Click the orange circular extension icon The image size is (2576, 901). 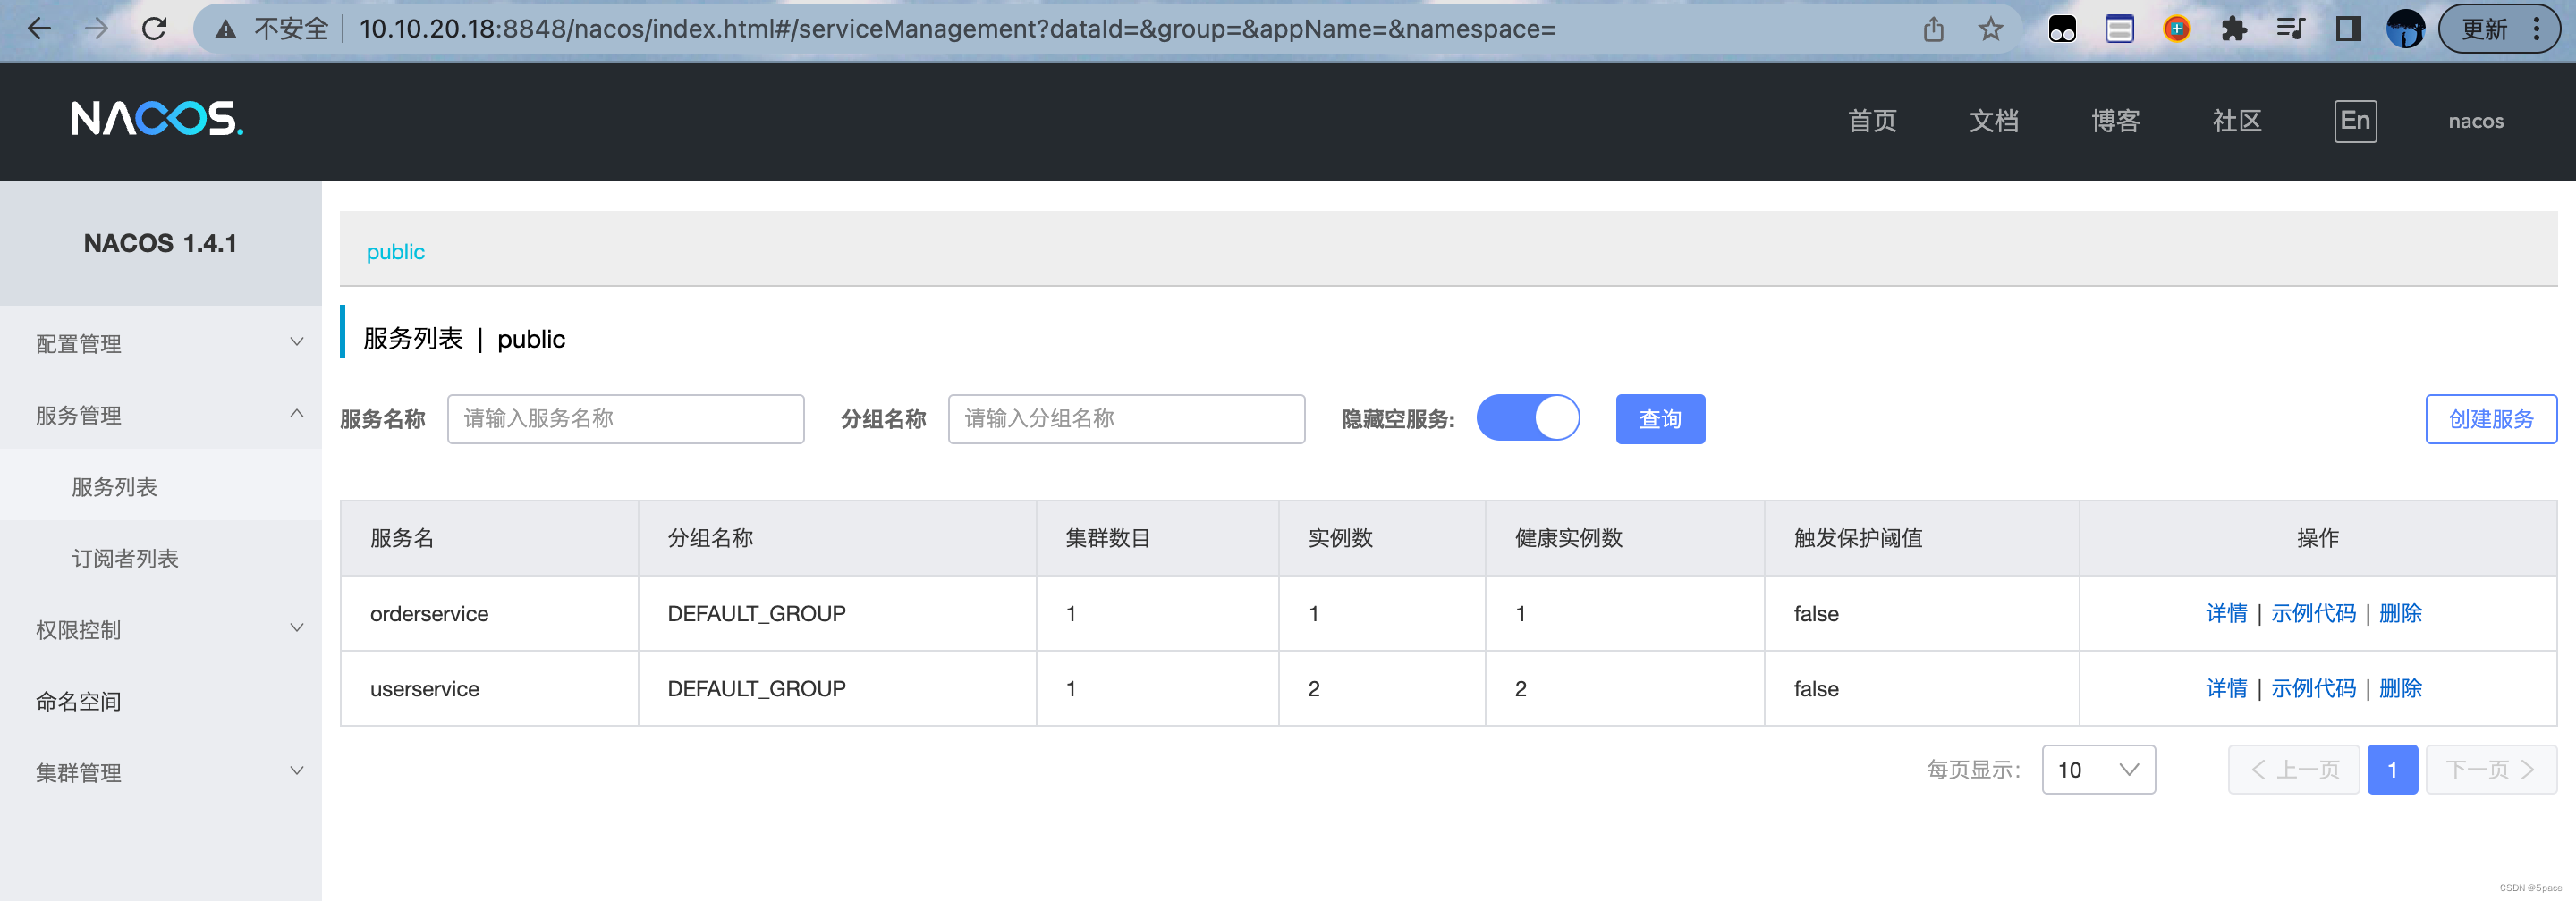point(2176,29)
